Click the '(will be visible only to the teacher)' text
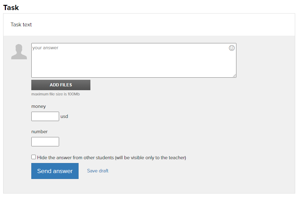The width and height of the screenshot is (299, 197). click(x=151, y=158)
